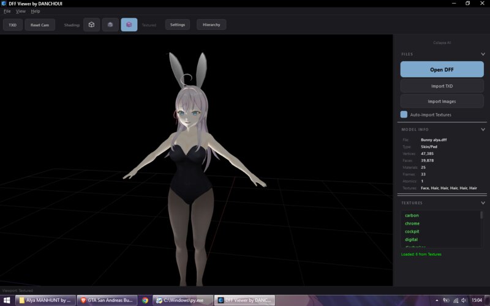Click the Open DFF button
This screenshot has width=490, height=306.
click(x=442, y=69)
